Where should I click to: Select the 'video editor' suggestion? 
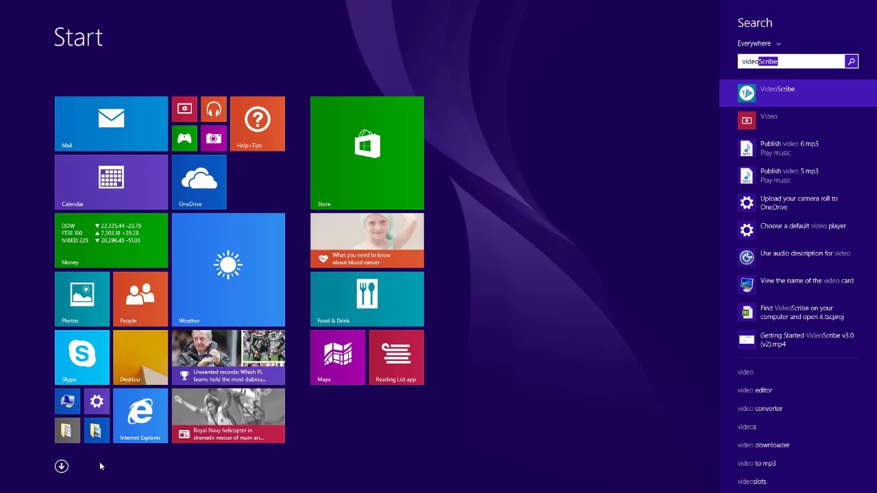tap(755, 390)
